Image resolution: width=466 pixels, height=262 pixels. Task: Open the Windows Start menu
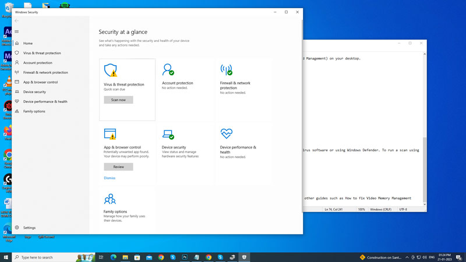[x=6, y=257]
